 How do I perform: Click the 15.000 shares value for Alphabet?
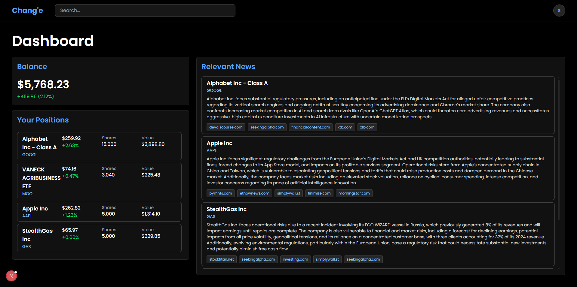[109, 144]
